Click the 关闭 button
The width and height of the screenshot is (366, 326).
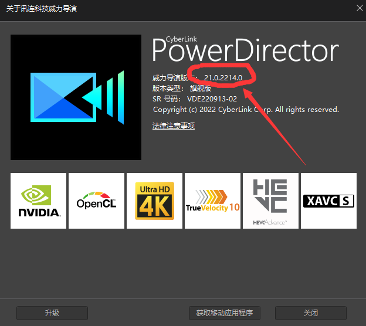pos(311,313)
